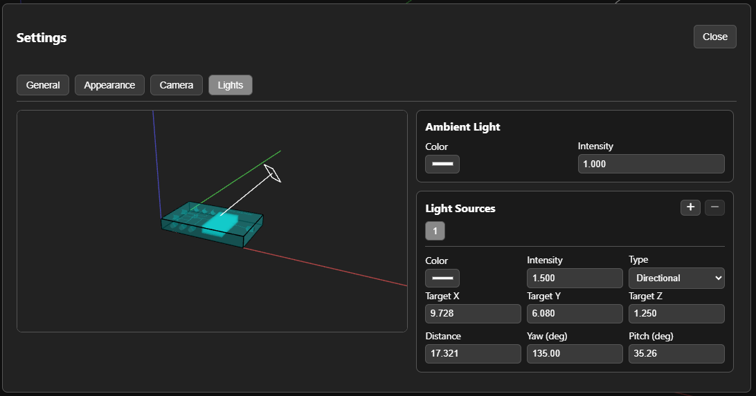Viewport: 756px width, 396px height.
Task: Open the Ambient Light color swatch
Action: pyautogui.click(x=442, y=164)
